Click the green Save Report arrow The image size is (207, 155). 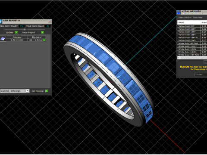[42, 32]
